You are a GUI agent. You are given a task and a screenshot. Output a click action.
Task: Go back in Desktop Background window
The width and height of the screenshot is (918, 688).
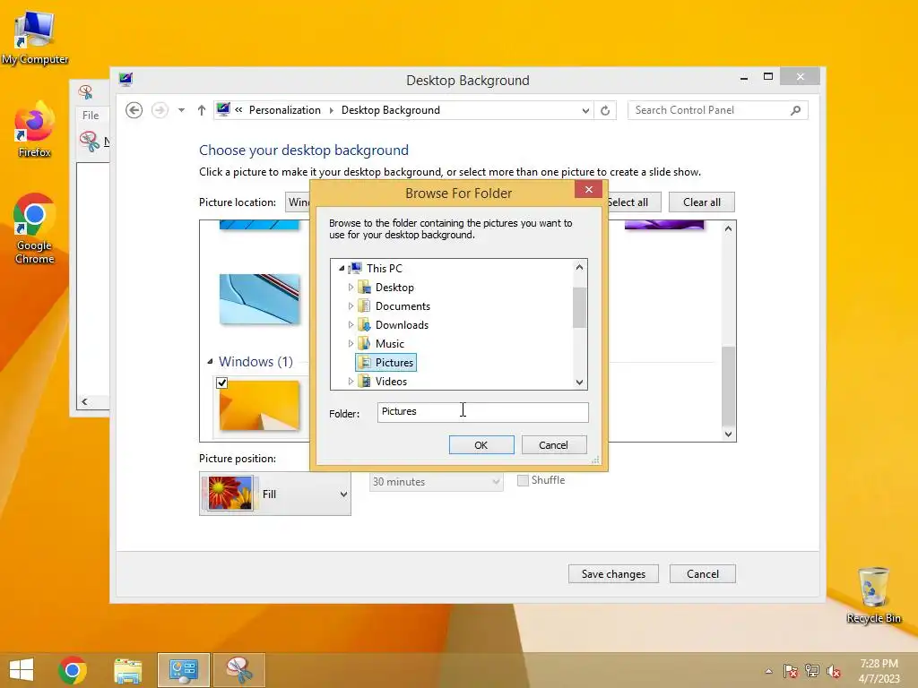click(x=134, y=110)
